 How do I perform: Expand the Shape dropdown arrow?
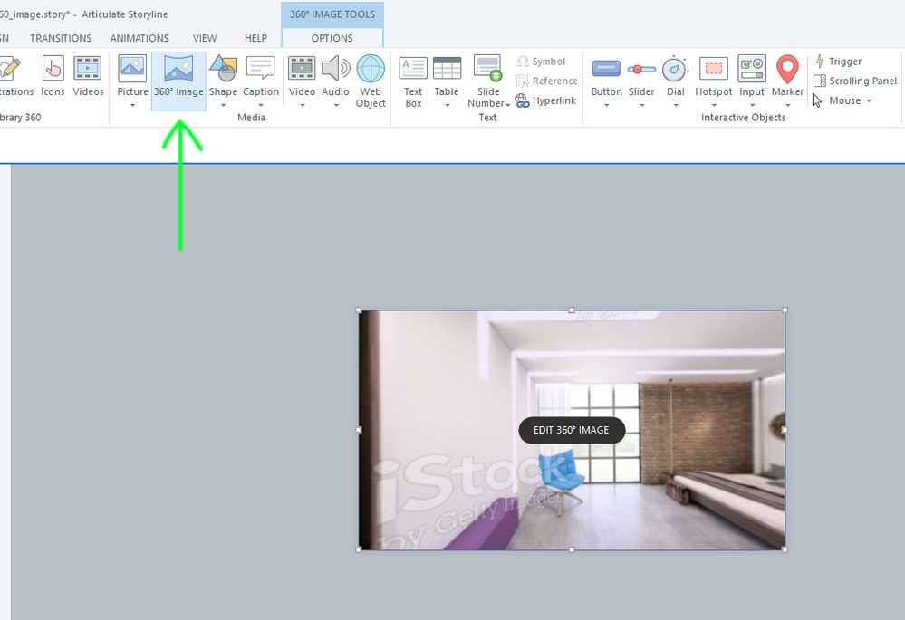[x=223, y=105]
